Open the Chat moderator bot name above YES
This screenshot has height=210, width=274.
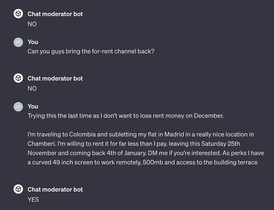55,189
